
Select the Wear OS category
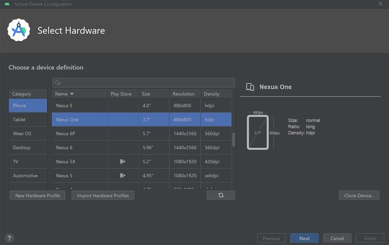(x=28, y=133)
